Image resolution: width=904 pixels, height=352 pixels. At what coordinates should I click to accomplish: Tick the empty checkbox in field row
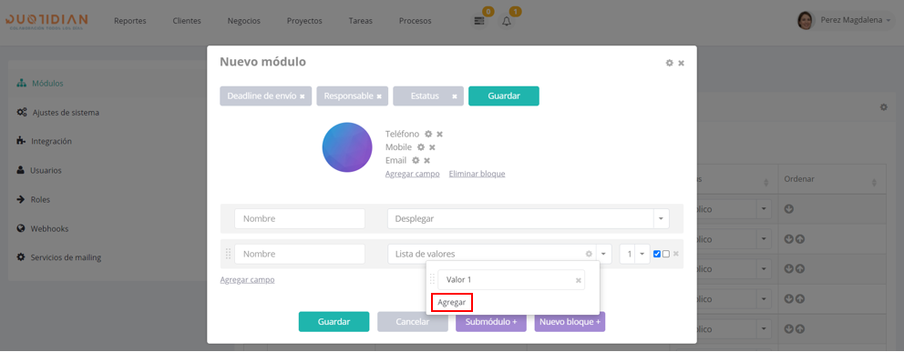click(666, 254)
